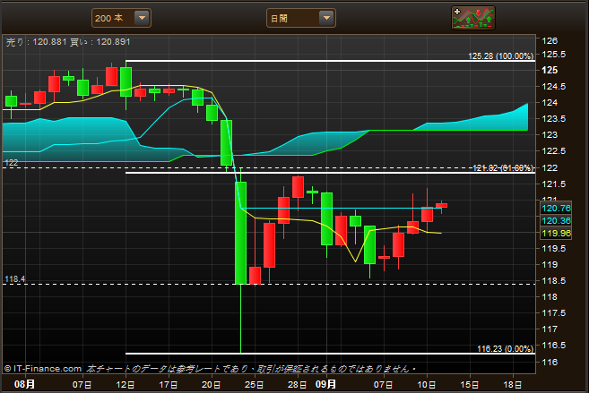
Task: Click the yellow 119.96 price tag
Action: coord(556,234)
